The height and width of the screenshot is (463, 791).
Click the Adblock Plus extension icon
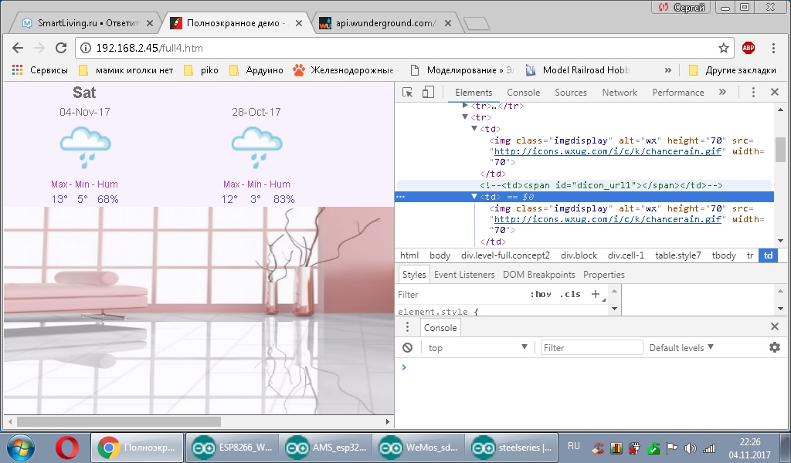pyautogui.click(x=748, y=48)
